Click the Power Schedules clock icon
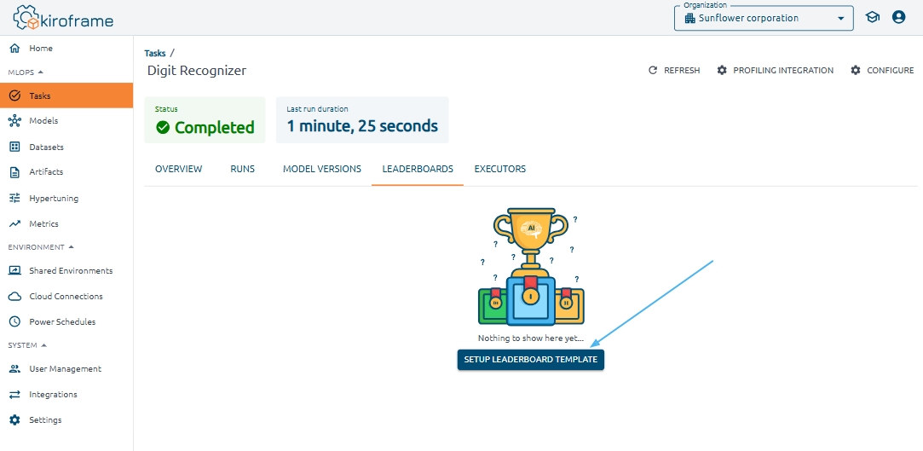The height and width of the screenshot is (451, 923). tap(14, 322)
